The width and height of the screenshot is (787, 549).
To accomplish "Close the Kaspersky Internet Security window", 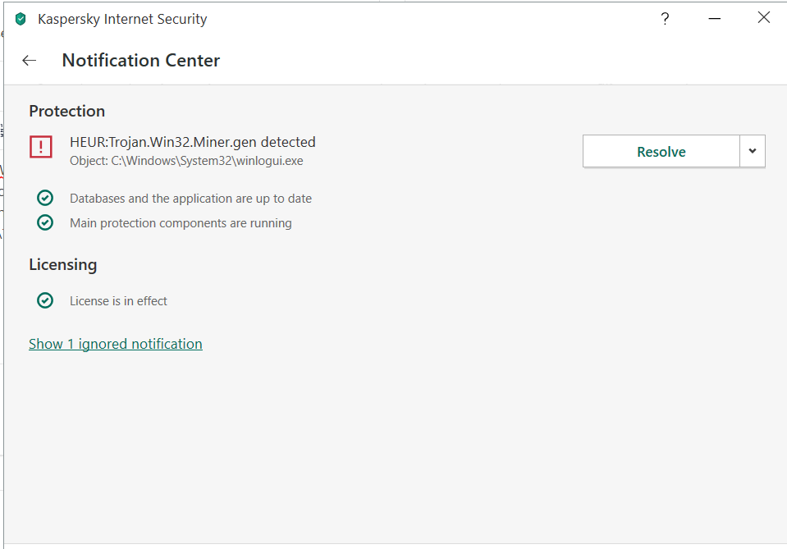I will [764, 18].
